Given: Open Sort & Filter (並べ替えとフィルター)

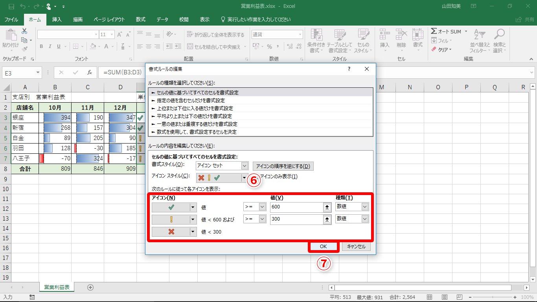Looking at the screenshot, I should click(x=480, y=41).
